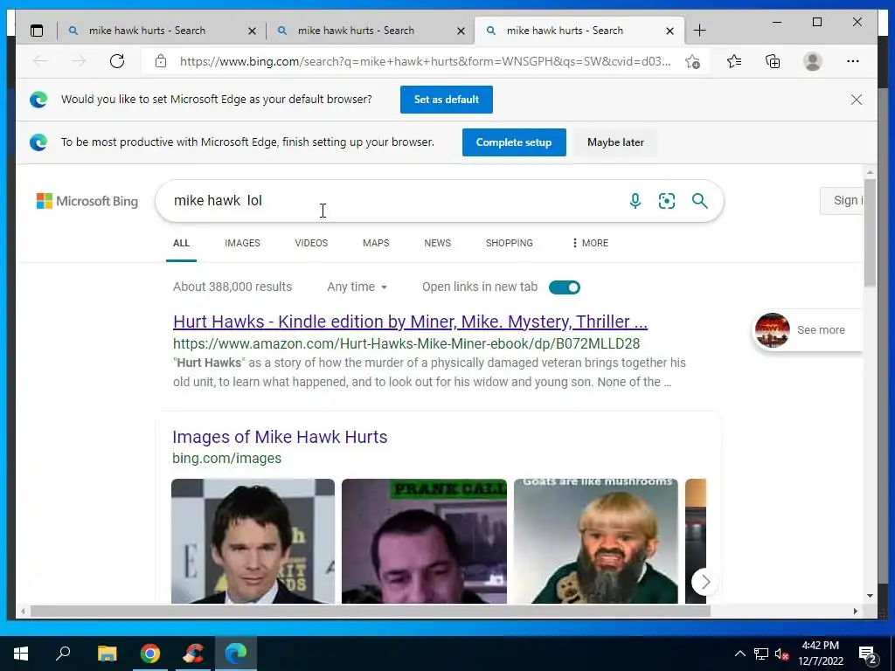The height and width of the screenshot is (671, 895).
Task: Switch to VIDEOS results
Action: click(311, 243)
